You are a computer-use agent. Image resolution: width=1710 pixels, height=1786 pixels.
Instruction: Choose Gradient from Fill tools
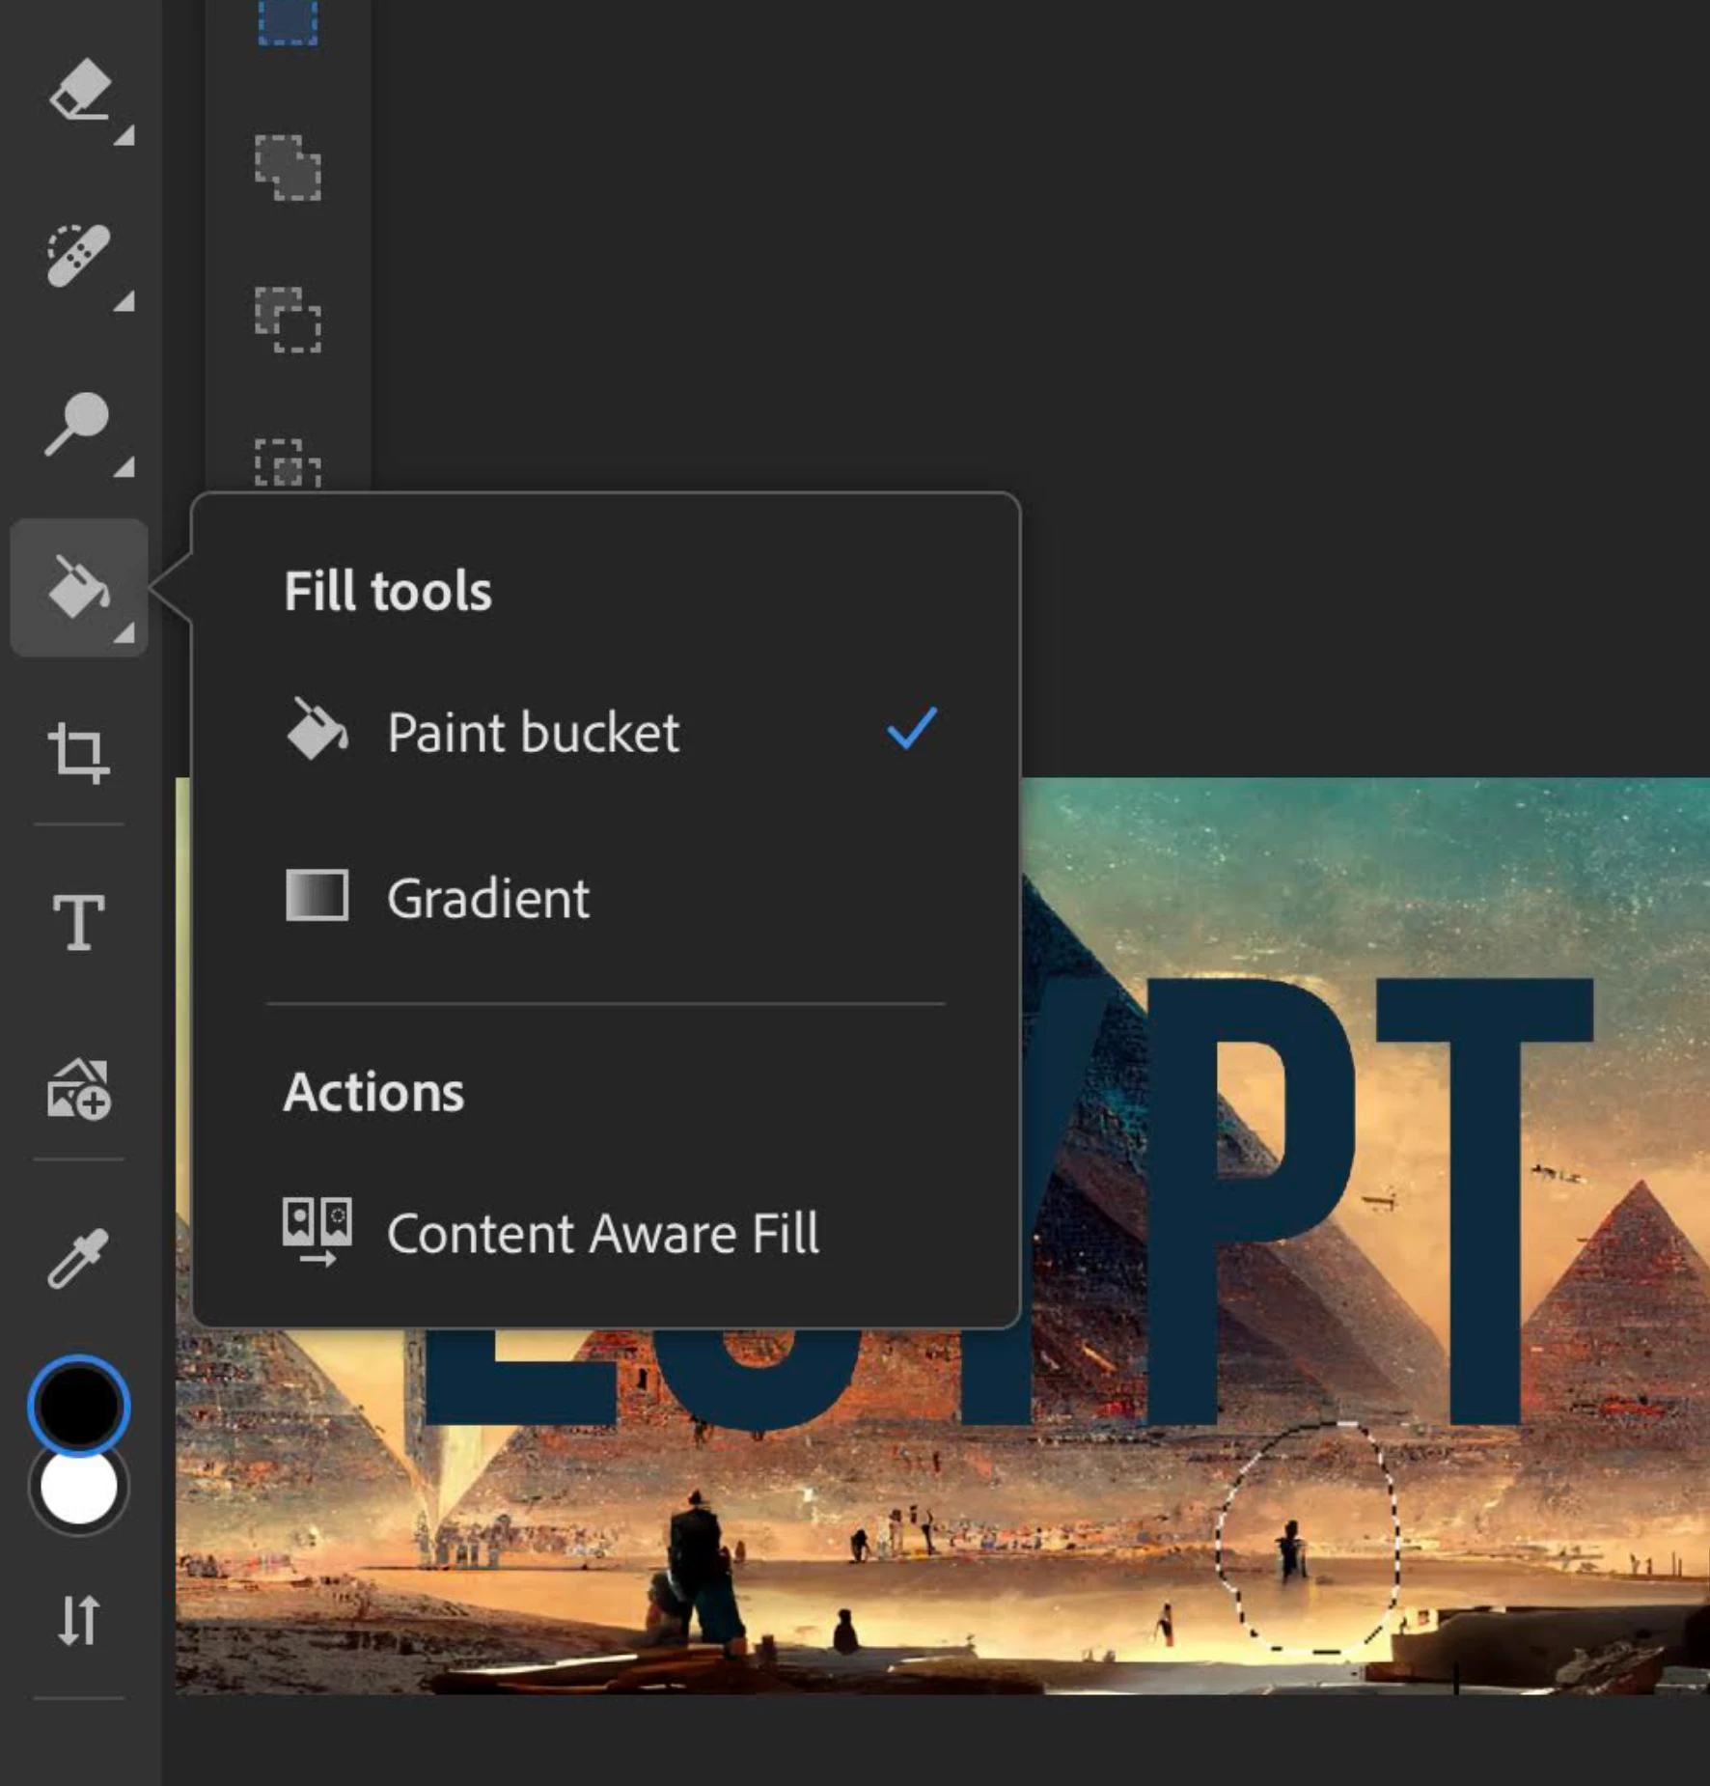606,898
